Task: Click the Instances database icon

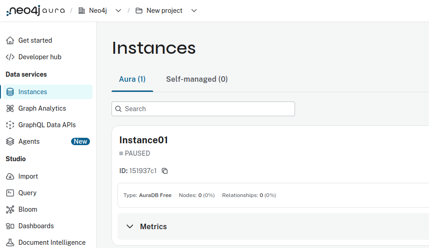Action: click(x=10, y=92)
